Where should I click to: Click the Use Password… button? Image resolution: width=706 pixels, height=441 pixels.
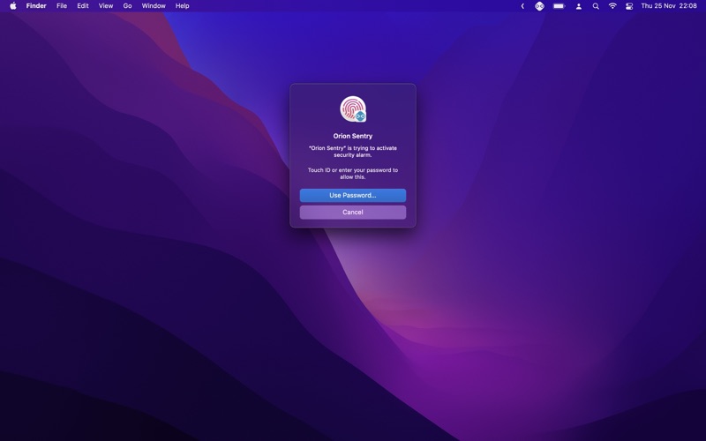352,195
